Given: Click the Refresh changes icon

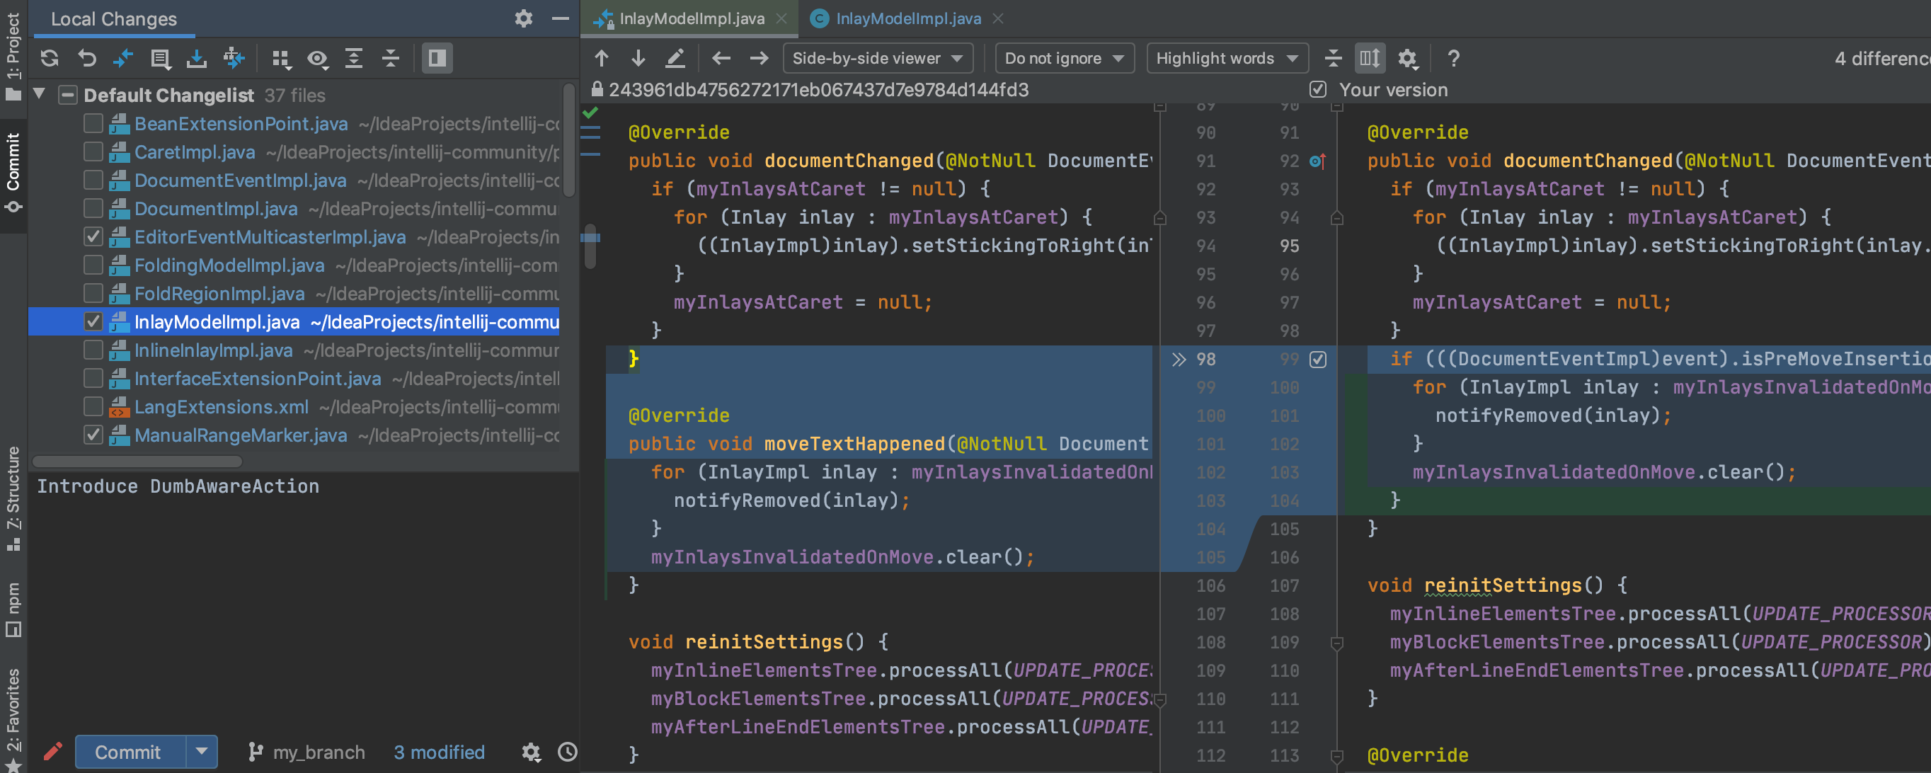Looking at the screenshot, I should 50,59.
